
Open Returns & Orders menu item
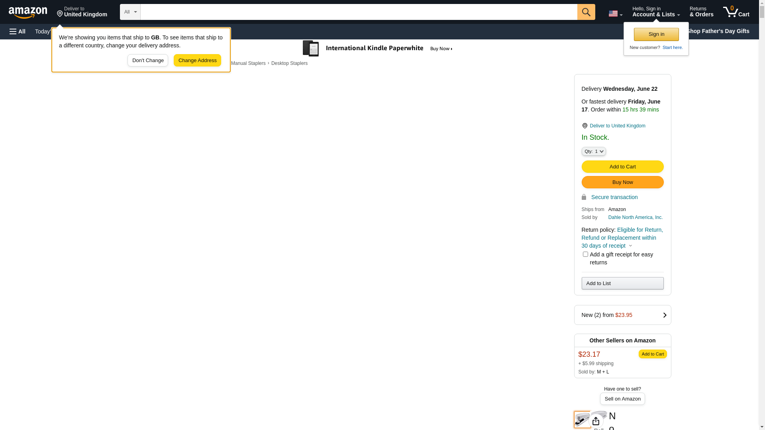pyautogui.click(x=701, y=12)
